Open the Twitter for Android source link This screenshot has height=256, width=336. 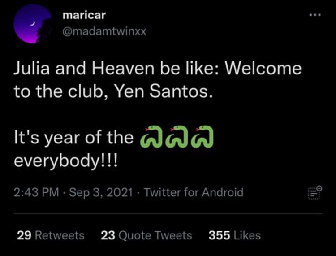[194, 193]
